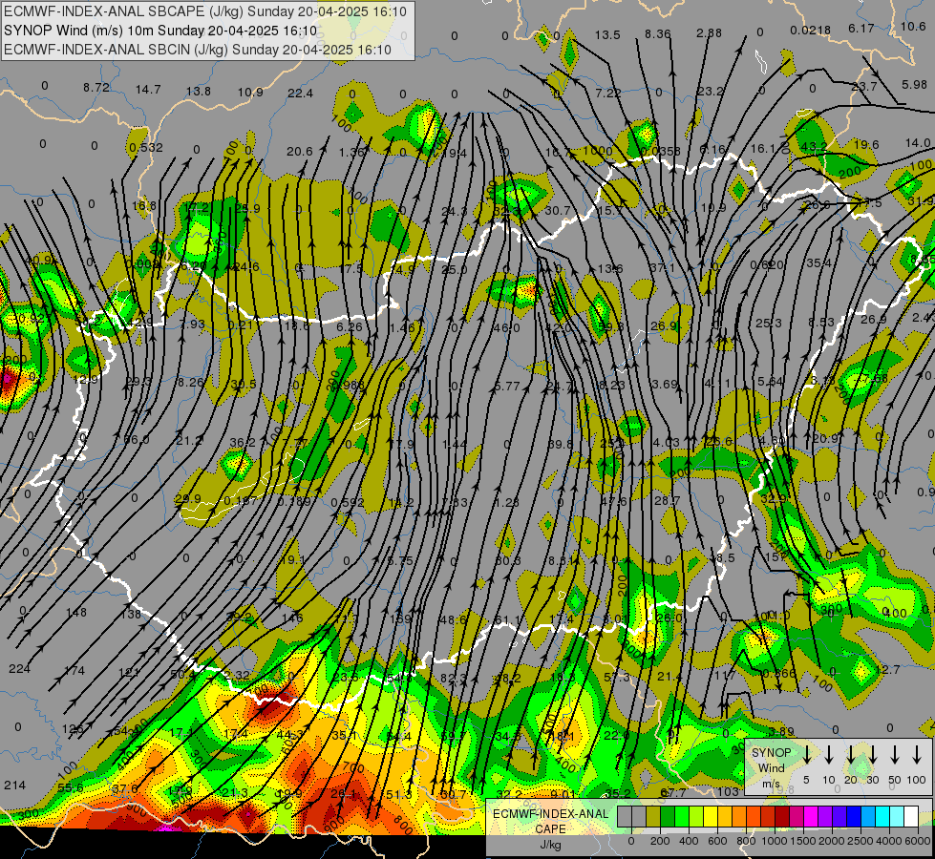The height and width of the screenshot is (859, 935).
Task: Click the 20.6 value on the map
Action: 299,152
